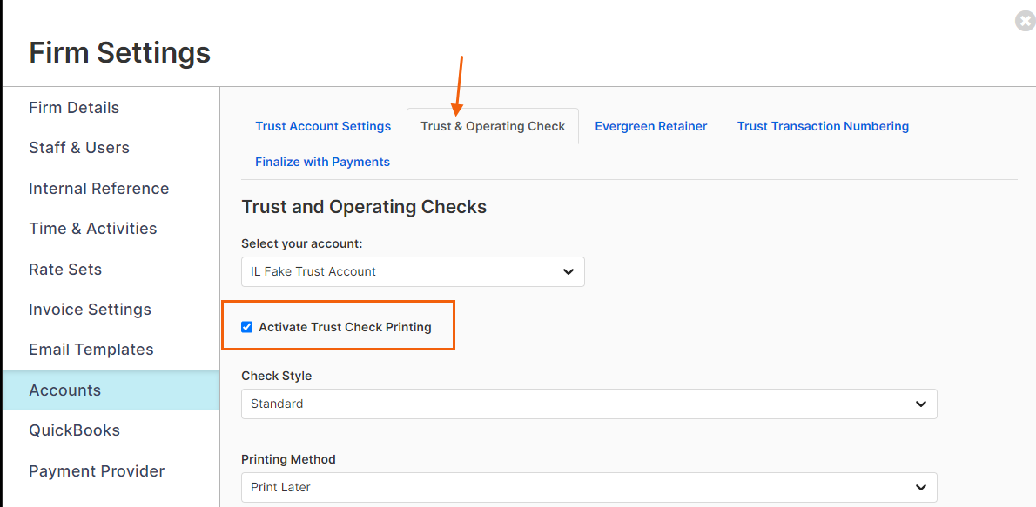Select the Trust & Operating Check tab

click(x=493, y=126)
